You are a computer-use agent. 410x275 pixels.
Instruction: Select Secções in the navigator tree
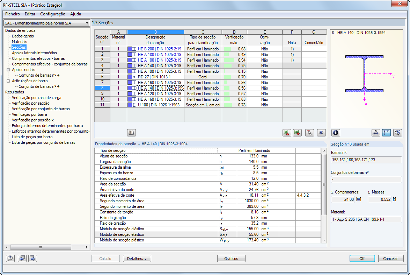click(x=19, y=47)
